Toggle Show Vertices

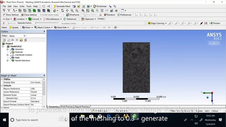point(11,15)
